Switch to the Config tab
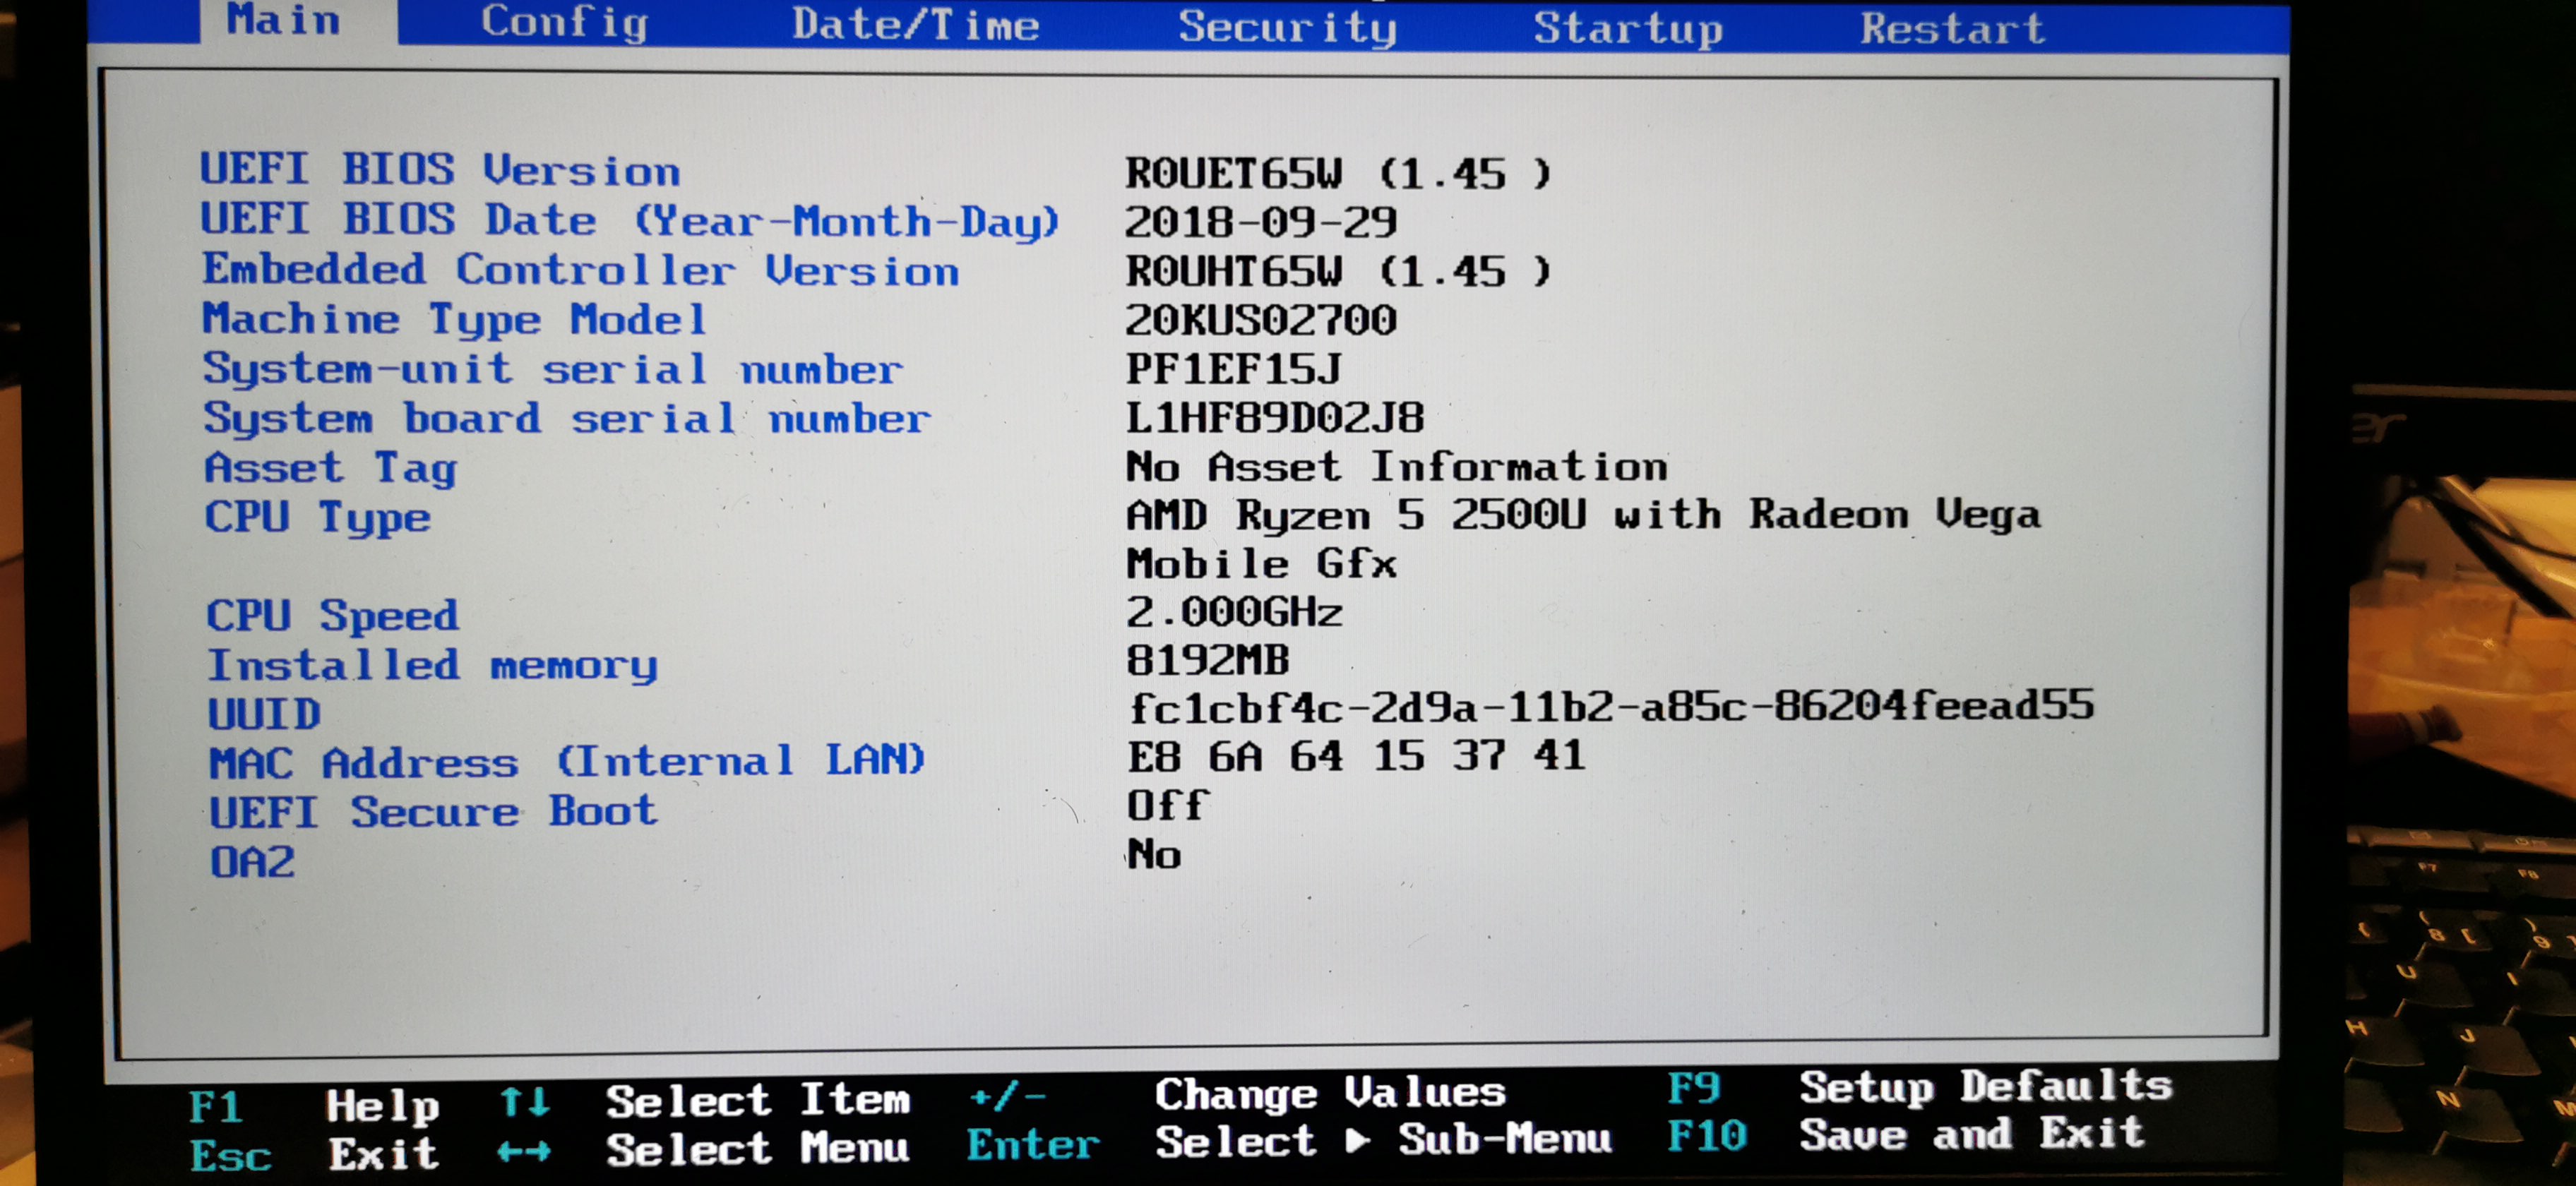2576x1186 pixels. (x=564, y=22)
